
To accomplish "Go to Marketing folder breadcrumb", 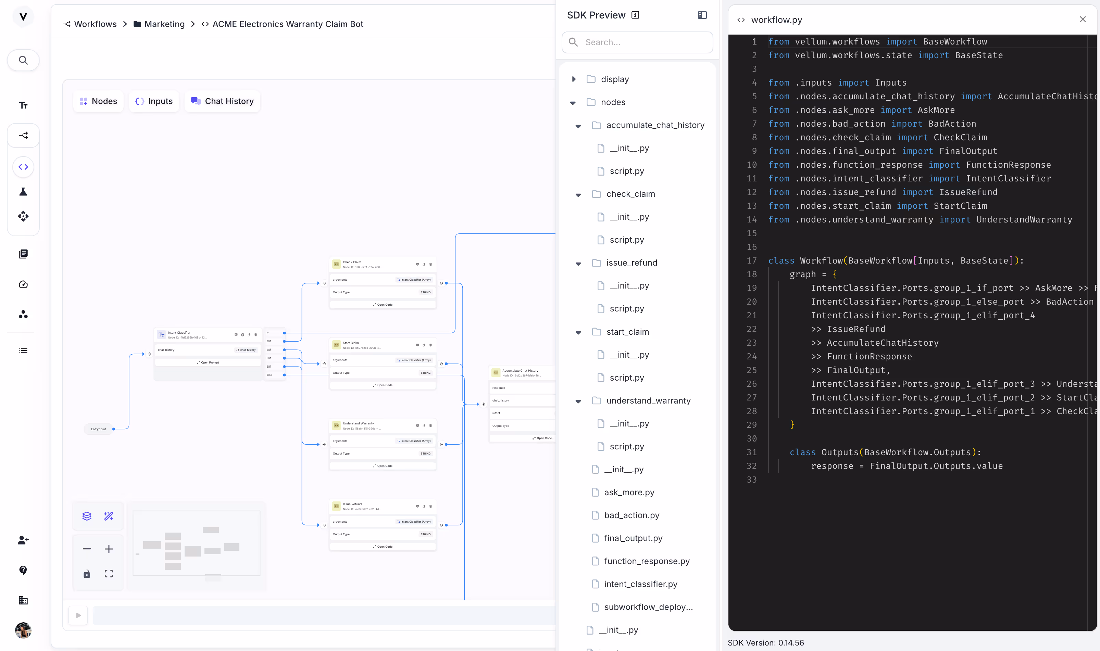I will click(164, 24).
